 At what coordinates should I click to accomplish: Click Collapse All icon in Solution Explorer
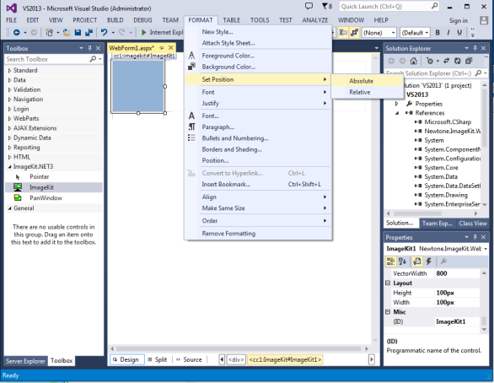(469, 61)
